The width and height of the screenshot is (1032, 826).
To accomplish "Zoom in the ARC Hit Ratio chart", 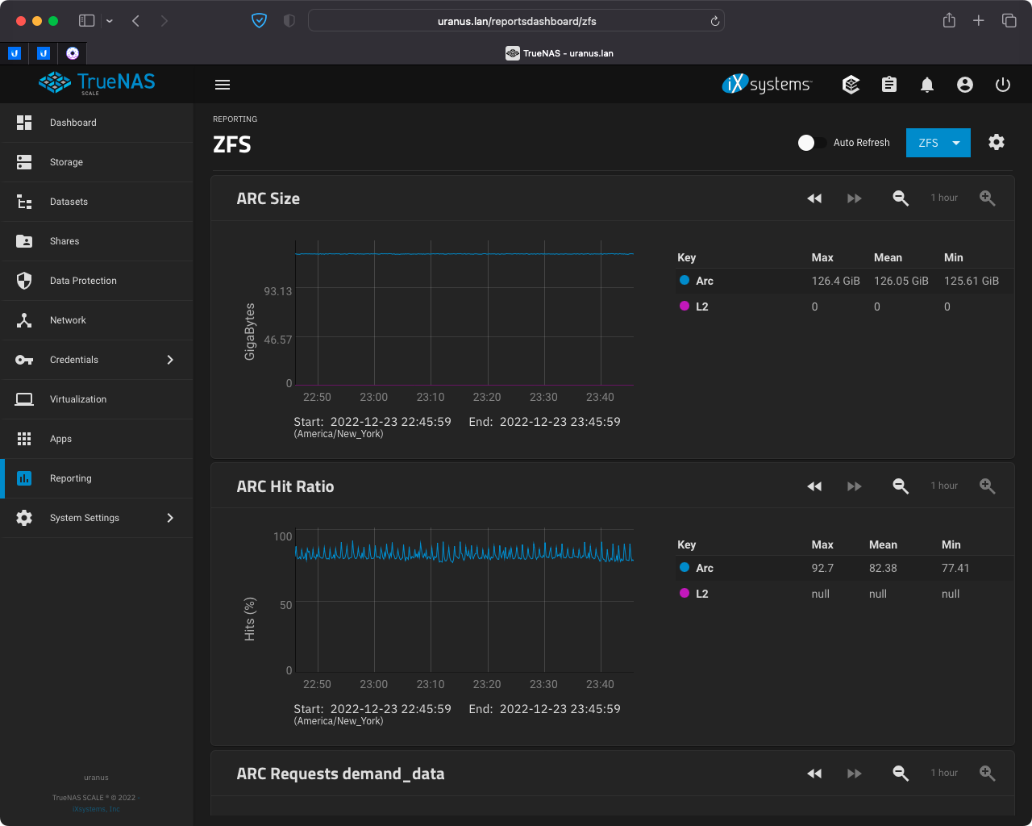I will click(x=988, y=486).
